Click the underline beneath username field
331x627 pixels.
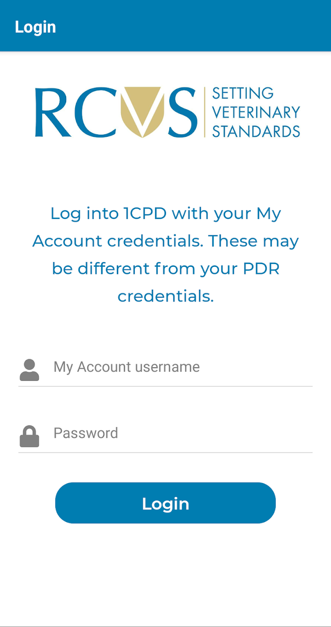click(165, 386)
